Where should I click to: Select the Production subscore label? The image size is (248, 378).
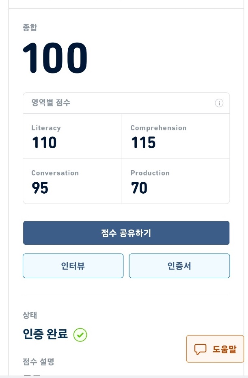pos(150,173)
